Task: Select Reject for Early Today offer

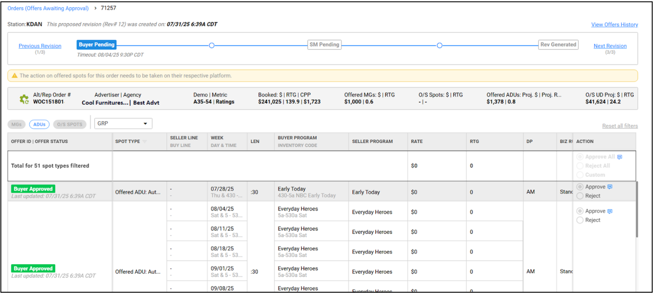Action: [x=580, y=196]
